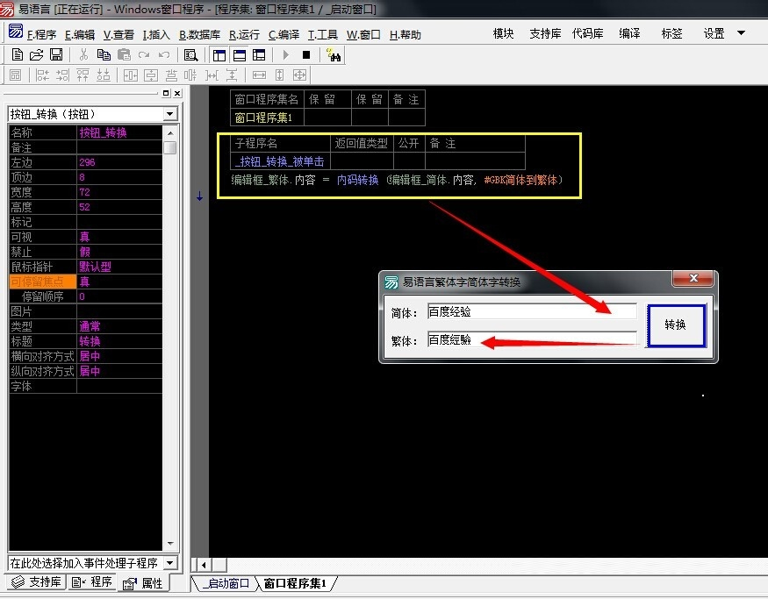Click the Redo arrow icon
This screenshot has height=599, width=768.
click(x=144, y=54)
